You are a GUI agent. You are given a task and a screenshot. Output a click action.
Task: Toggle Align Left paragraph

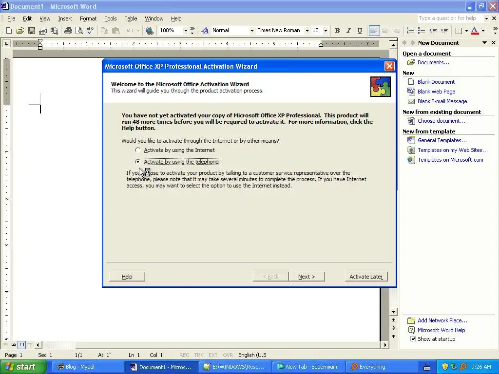pyautogui.click(x=374, y=31)
